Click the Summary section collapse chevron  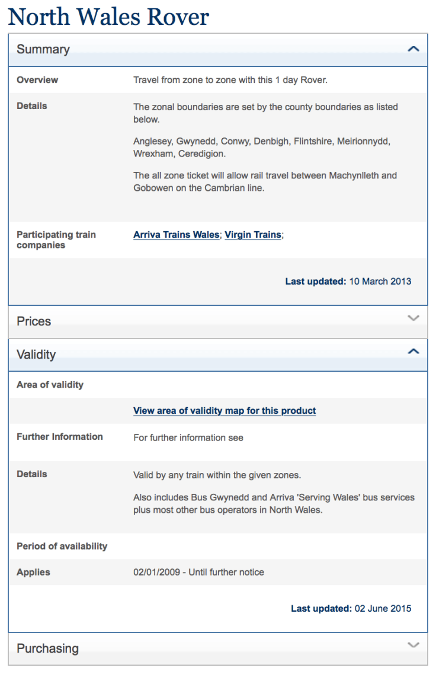pyautogui.click(x=413, y=49)
